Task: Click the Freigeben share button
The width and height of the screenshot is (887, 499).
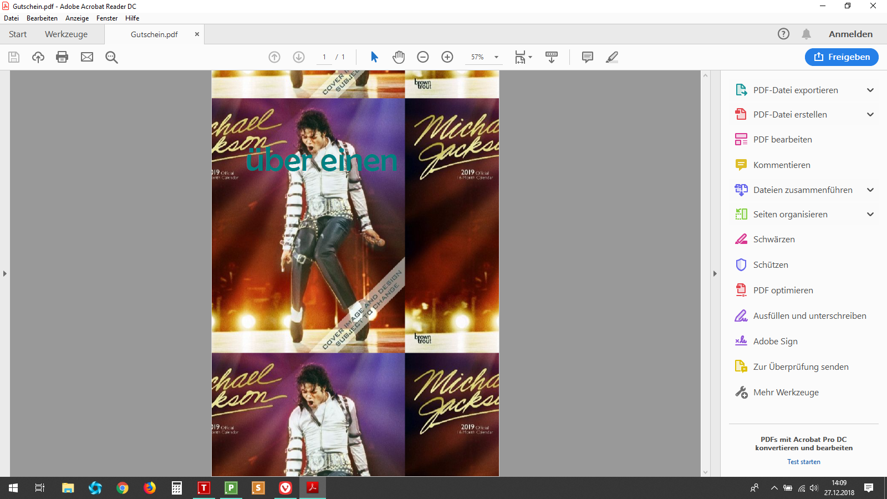Action: tap(842, 57)
